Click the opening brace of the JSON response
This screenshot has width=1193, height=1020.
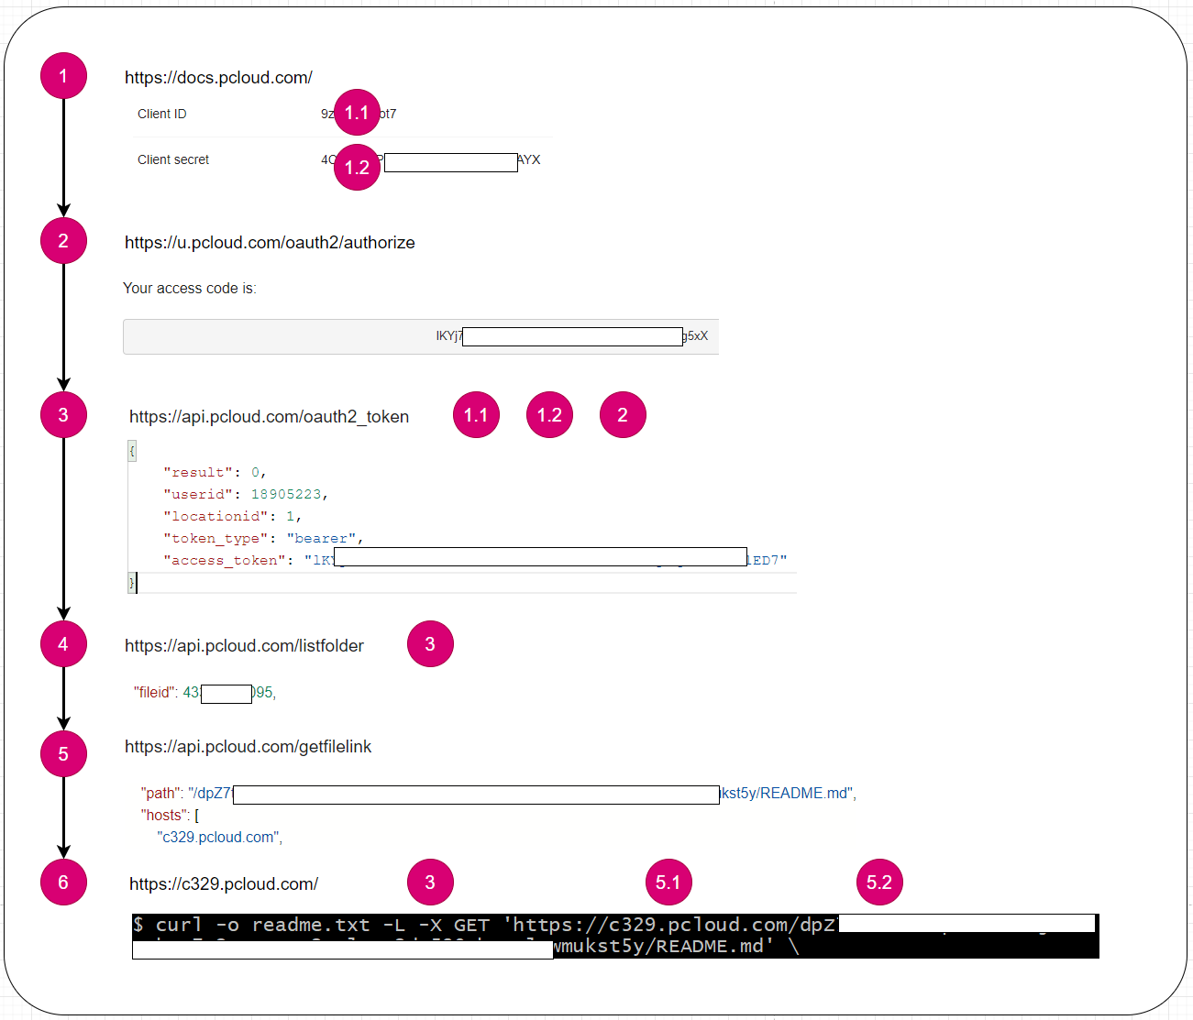point(132,451)
